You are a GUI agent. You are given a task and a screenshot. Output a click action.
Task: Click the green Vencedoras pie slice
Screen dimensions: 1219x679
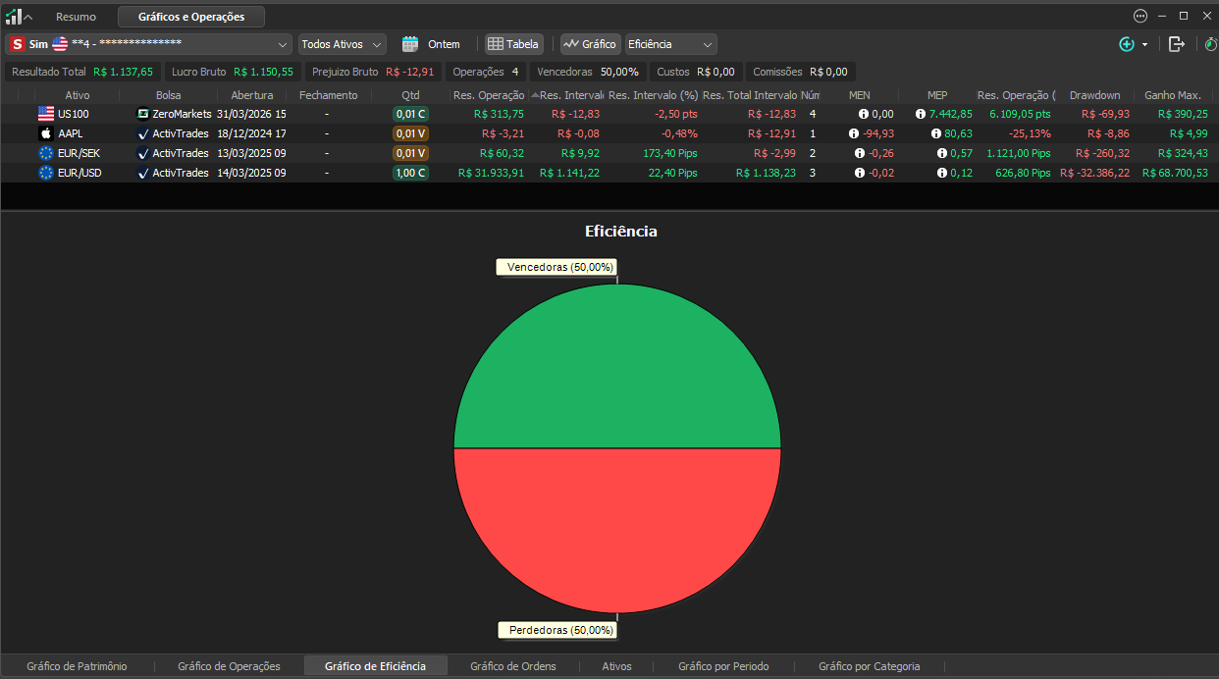pos(617,367)
